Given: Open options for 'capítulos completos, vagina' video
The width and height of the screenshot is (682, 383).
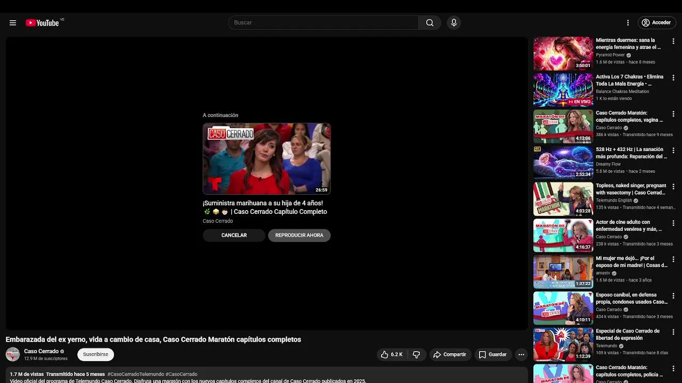Looking at the screenshot, I should click(x=673, y=114).
